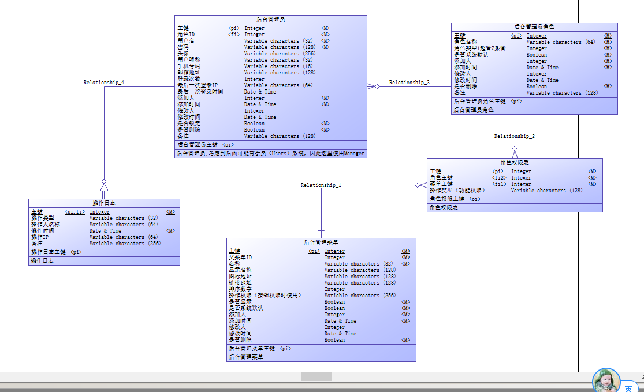644x392 pixels.
Task: Select the 角色权限表 entity title
Action: tap(515, 163)
